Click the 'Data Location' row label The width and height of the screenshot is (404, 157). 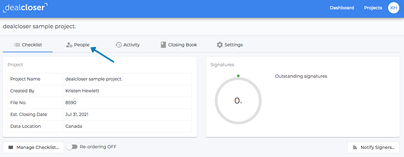tap(26, 126)
